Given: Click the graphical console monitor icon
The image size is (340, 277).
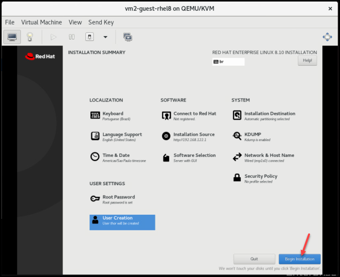Looking at the screenshot, I should 12,37.
